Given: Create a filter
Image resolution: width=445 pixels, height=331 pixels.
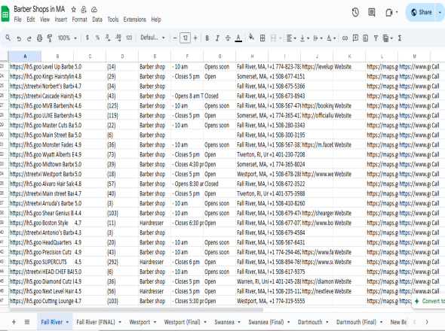Looking at the screenshot, I should 376,38.
